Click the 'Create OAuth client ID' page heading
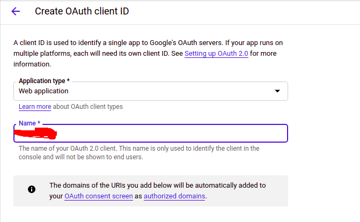The height and width of the screenshot is (222, 360). click(82, 11)
